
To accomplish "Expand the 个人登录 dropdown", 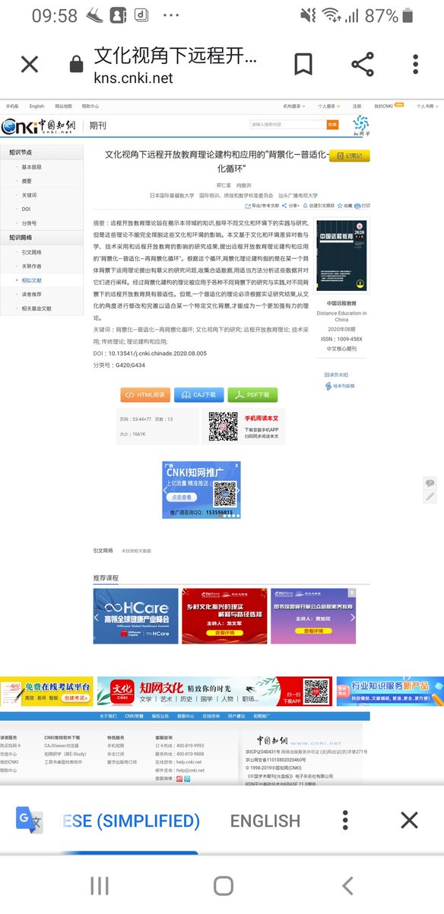I will coord(329,107).
